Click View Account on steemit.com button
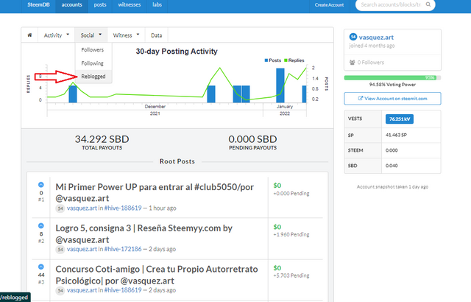 coord(392,99)
